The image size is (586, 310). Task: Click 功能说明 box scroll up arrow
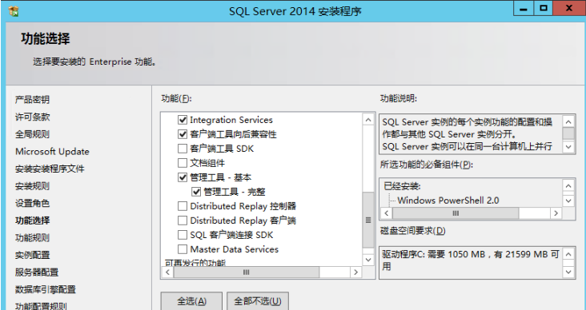[x=568, y=121]
